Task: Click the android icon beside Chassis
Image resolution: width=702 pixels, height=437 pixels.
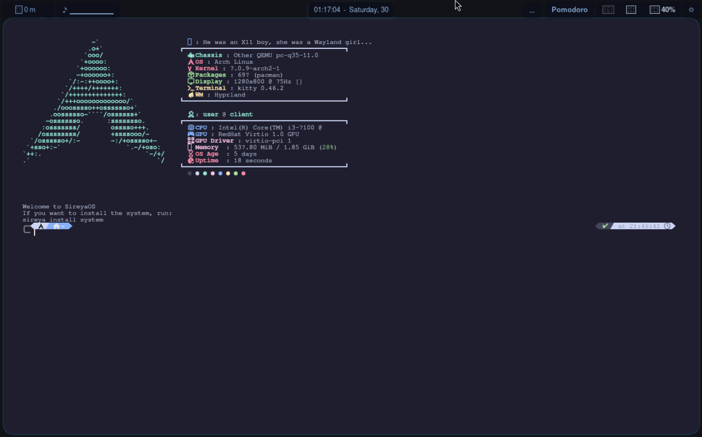Action: click(191, 55)
